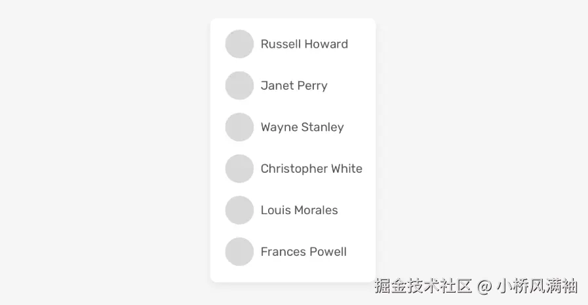This screenshot has height=305, width=588.
Task: Click blank card space above Russell Howard
Action: pyautogui.click(x=292, y=24)
